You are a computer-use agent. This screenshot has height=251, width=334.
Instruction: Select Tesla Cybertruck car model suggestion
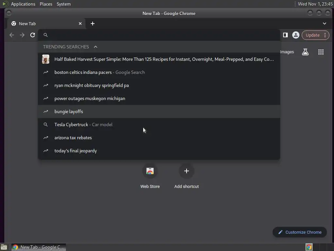coord(159,125)
